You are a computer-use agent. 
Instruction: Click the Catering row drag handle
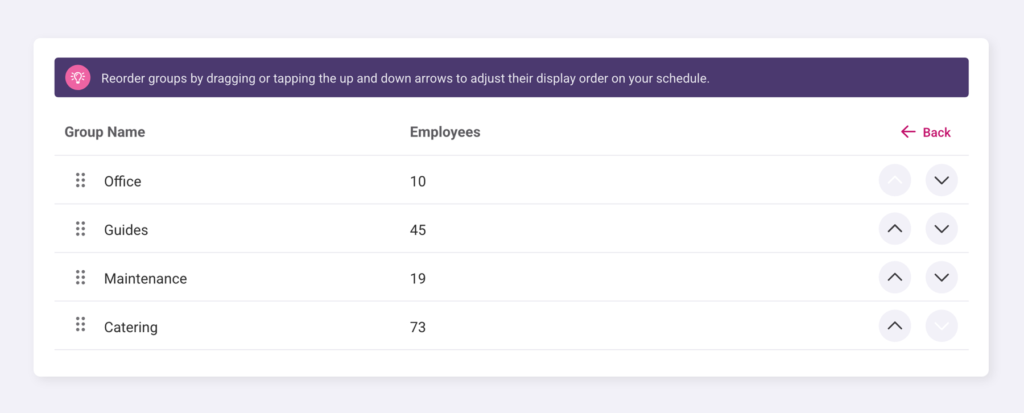pos(80,325)
